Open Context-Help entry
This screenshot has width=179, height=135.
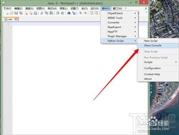tap(158, 74)
